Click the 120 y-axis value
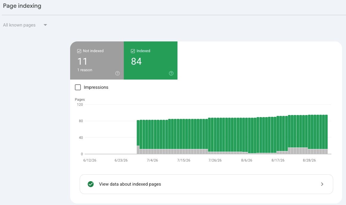 80,105
